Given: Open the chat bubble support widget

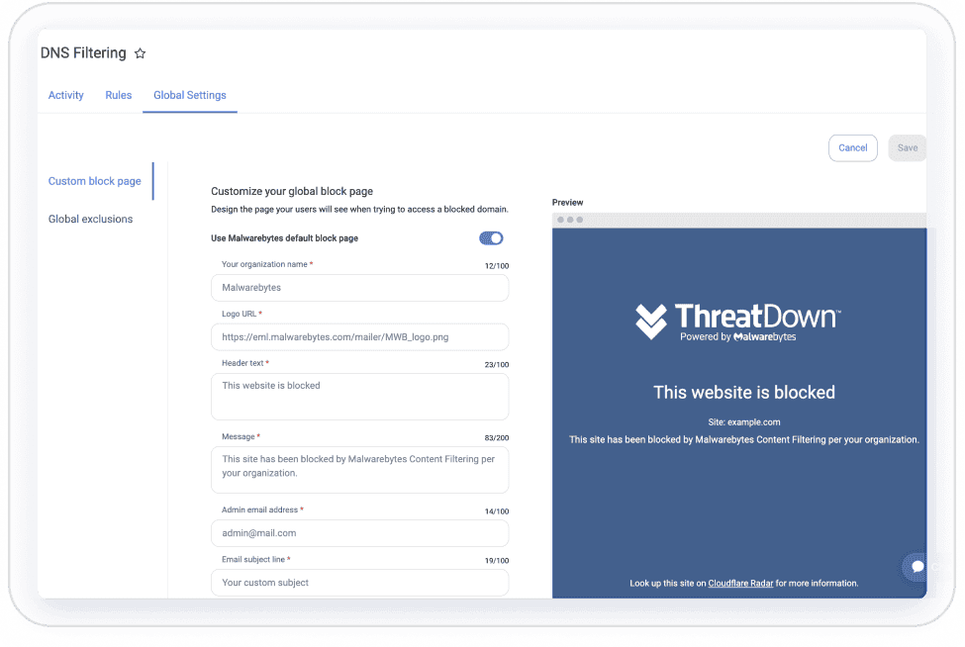Looking at the screenshot, I should tap(917, 566).
